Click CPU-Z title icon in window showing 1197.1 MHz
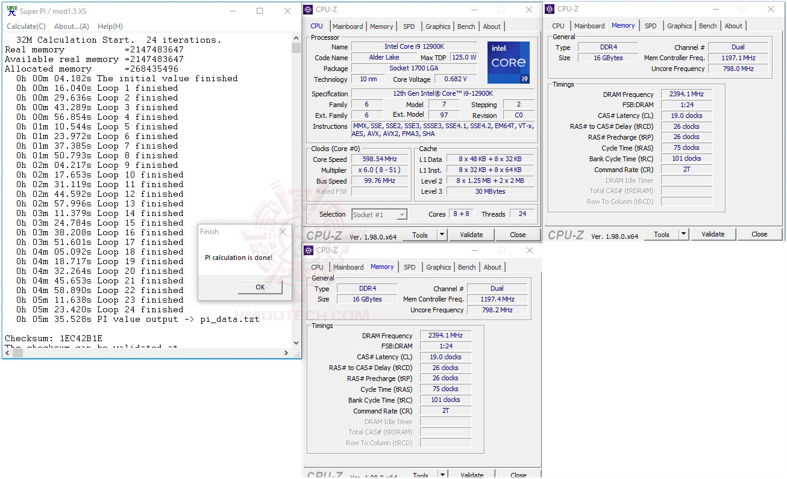Image resolution: width=787 pixels, height=479 pixels. click(x=550, y=9)
